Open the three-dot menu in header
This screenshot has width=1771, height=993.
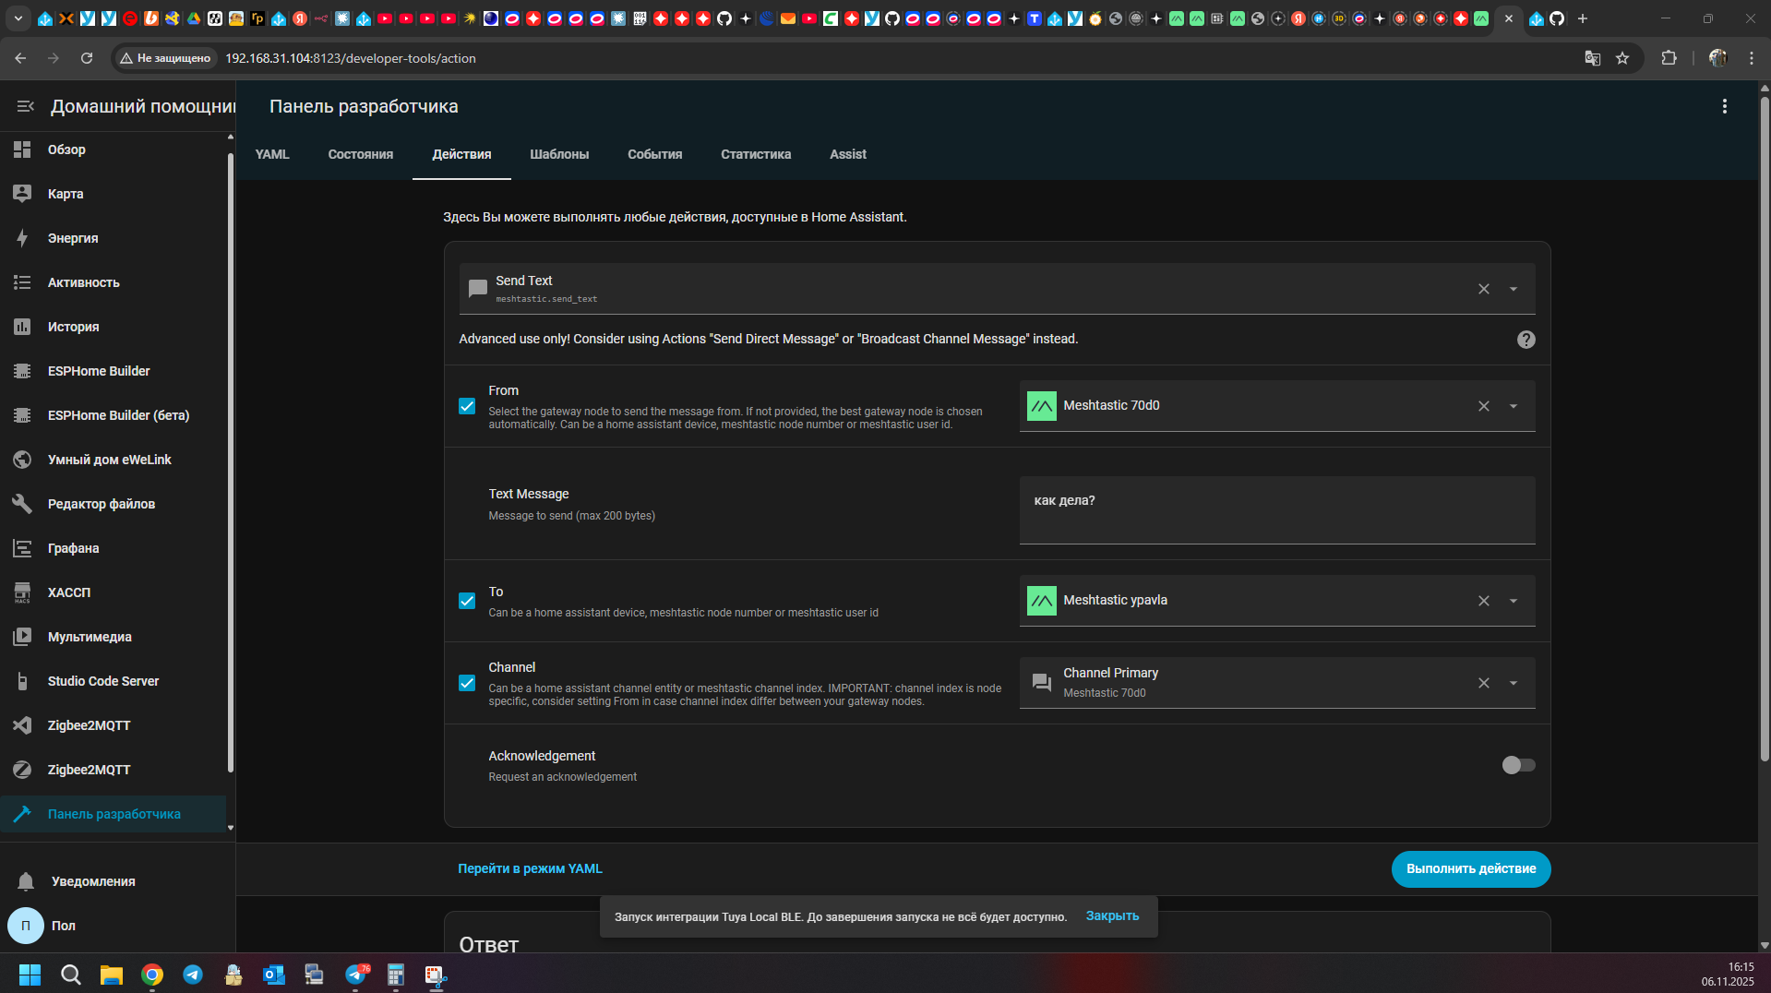[x=1724, y=106]
